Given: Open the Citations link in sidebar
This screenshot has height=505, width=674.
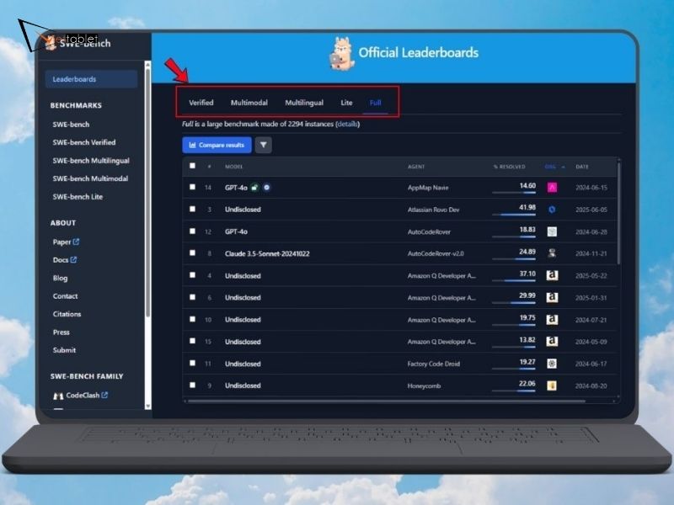Looking at the screenshot, I should (67, 314).
